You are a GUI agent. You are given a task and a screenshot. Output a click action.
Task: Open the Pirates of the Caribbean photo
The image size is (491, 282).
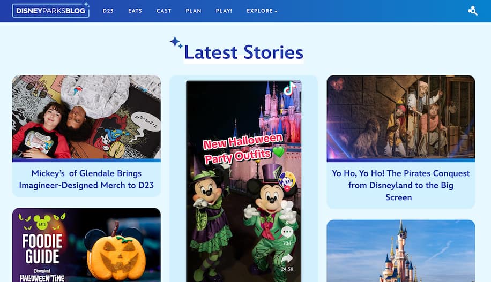[x=401, y=117]
